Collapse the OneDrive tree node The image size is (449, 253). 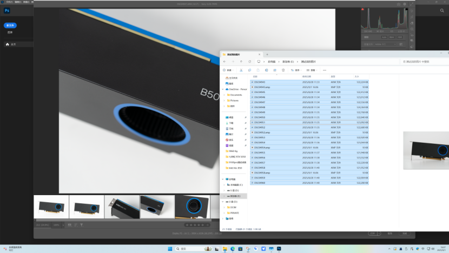click(x=223, y=89)
